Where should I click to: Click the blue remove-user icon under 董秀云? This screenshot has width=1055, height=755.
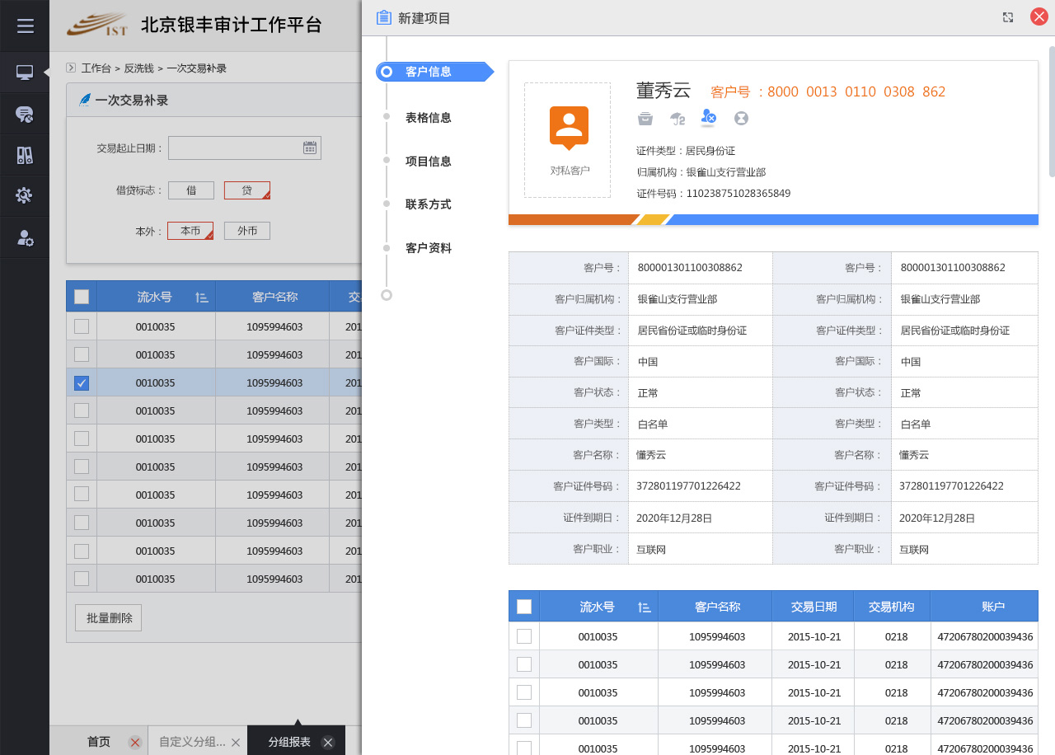[x=708, y=118]
